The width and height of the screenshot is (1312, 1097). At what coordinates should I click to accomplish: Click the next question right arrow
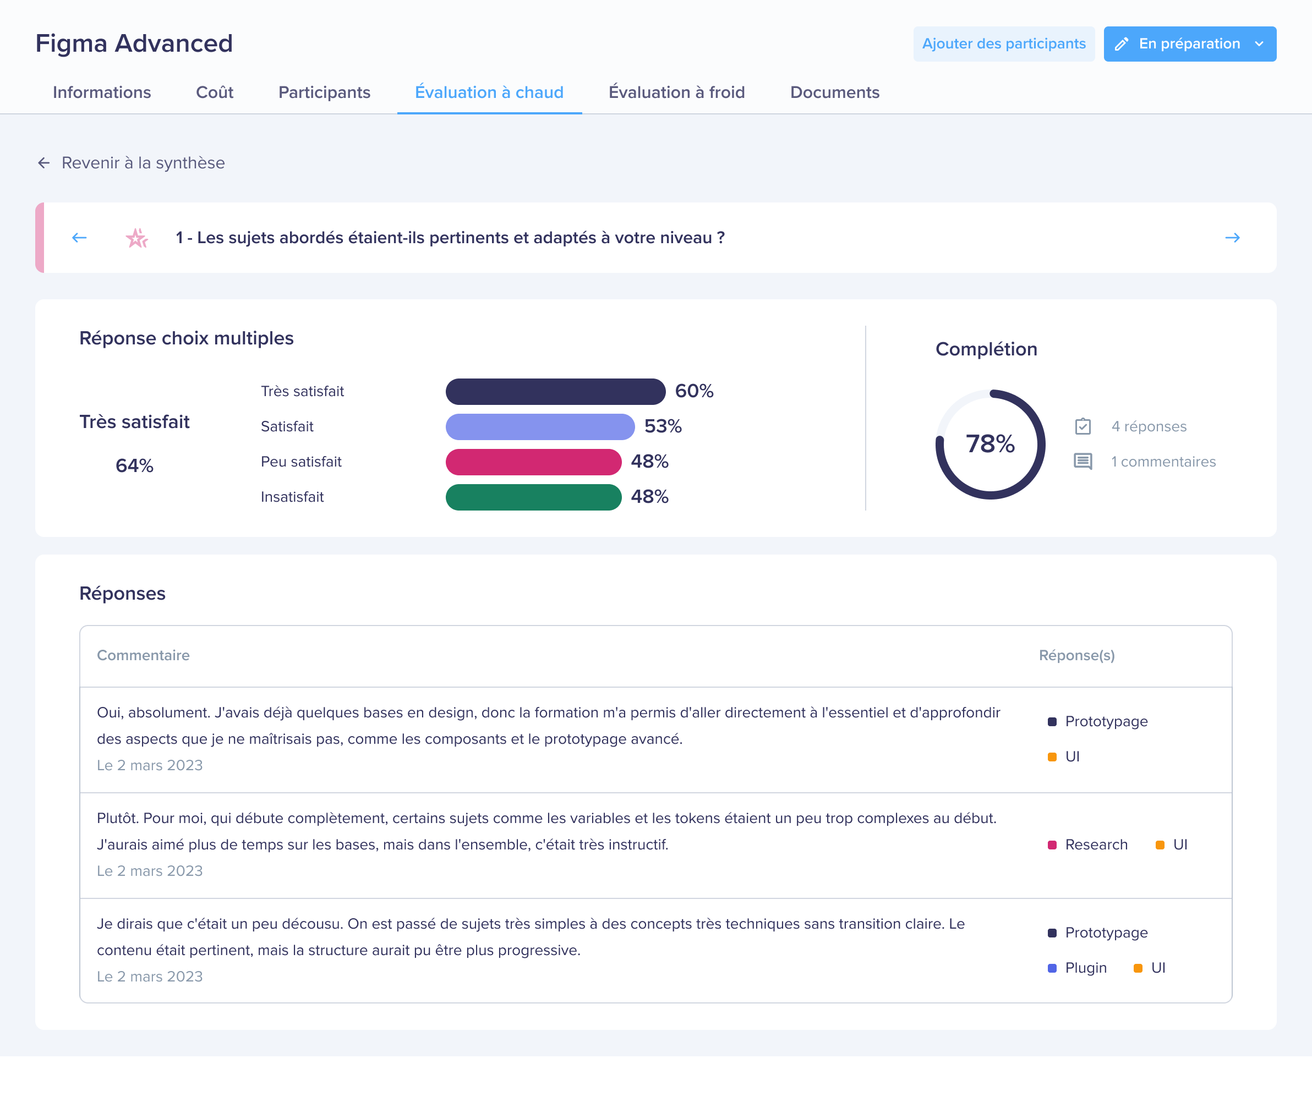pos(1232,238)
